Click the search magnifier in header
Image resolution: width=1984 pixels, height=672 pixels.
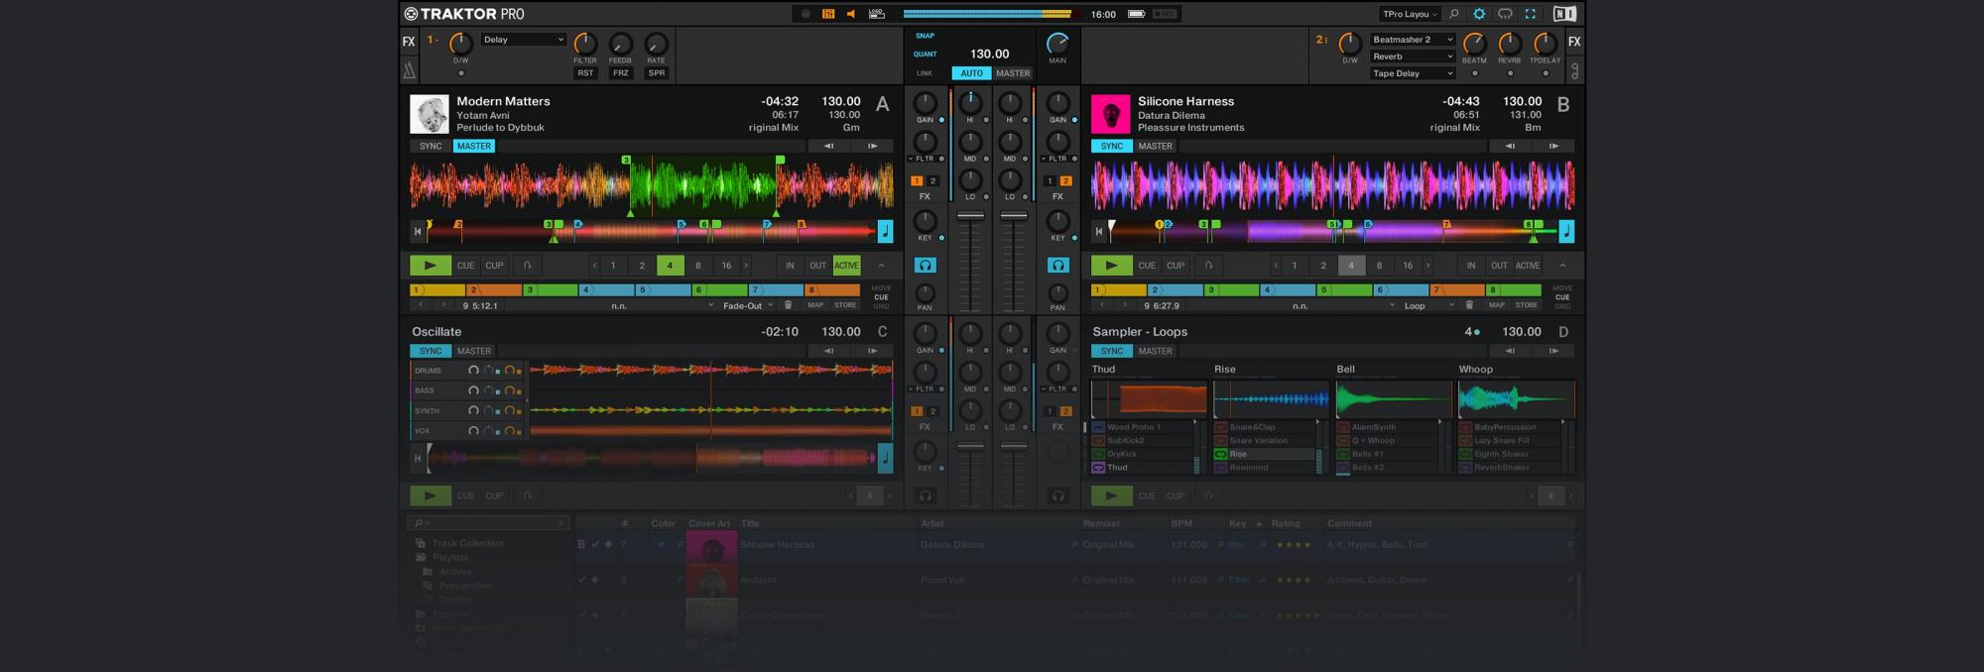tap(1453, 14)
